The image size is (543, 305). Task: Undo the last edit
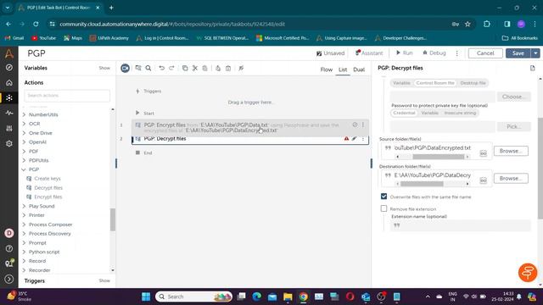162,68
